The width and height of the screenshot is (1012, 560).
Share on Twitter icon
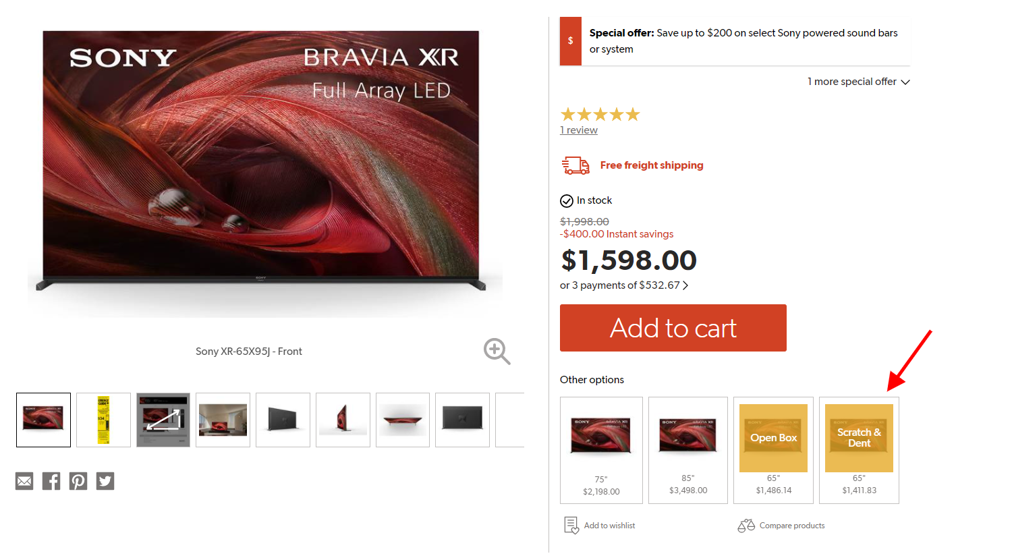click(x=105, y=481)
